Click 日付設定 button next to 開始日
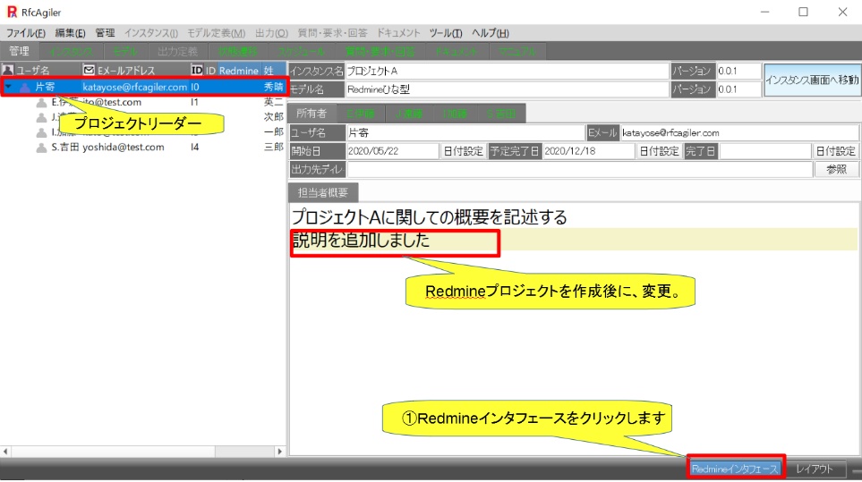Viewport: 862px width, 482px height. pyautogui.click(x=464, y=151)
